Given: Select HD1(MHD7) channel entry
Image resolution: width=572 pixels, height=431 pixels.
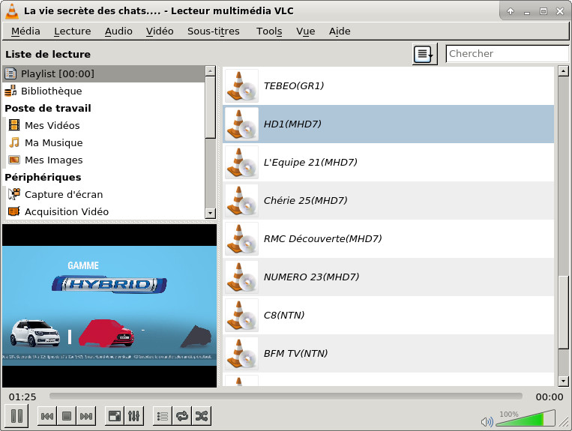Looking at the screenshot, I should (388, 124).
